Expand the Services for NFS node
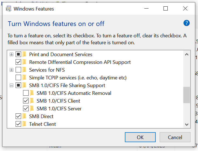The image size is (198, 151). click(x=11, y=70)
